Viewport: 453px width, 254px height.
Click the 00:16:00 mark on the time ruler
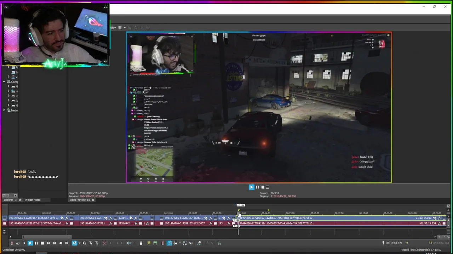315,213
